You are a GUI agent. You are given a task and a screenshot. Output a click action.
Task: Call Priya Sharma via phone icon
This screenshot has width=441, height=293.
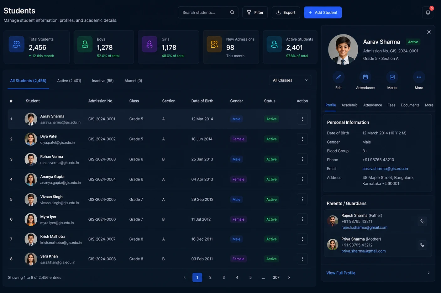pyautogui.click(x=423, y=245)
